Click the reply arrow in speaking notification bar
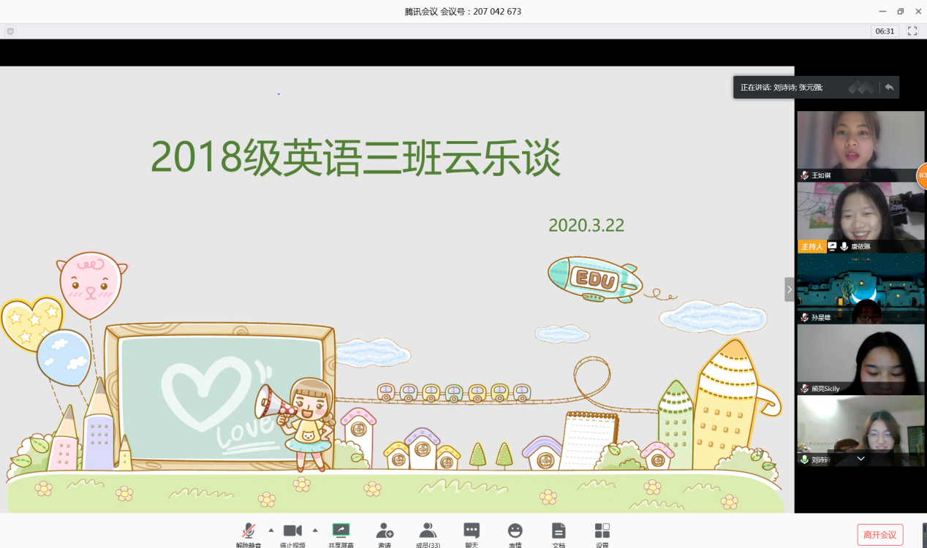The height and width of the screenshot is (548, 927). pos(889,87)
